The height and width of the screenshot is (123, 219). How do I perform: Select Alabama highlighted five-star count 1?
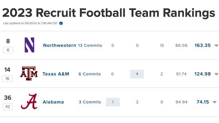113,102
